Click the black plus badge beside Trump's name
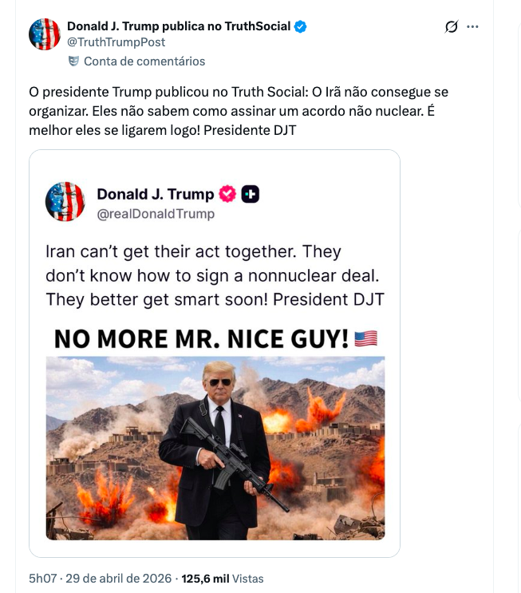Viewport: 521px width, 593px height. (x=250, y=194)
